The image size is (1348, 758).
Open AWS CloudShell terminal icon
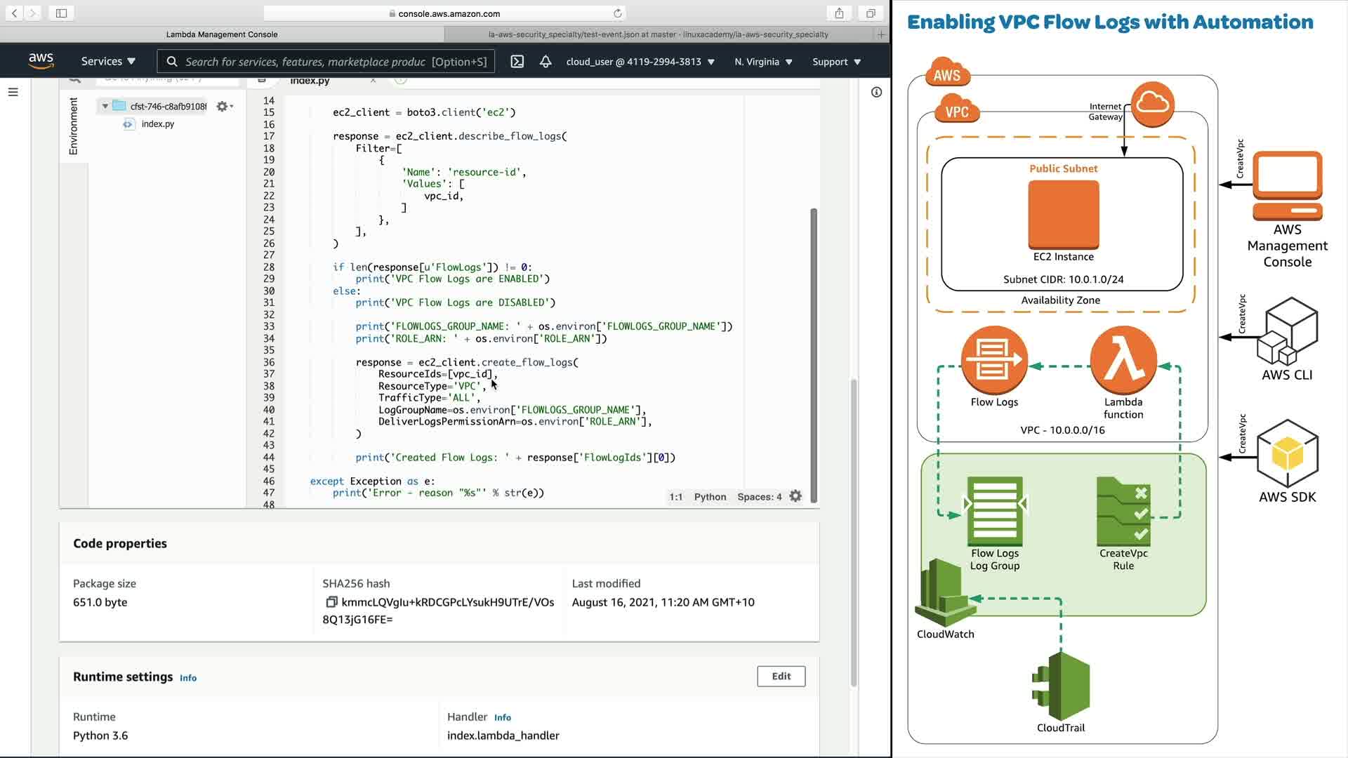click(517, 62)
